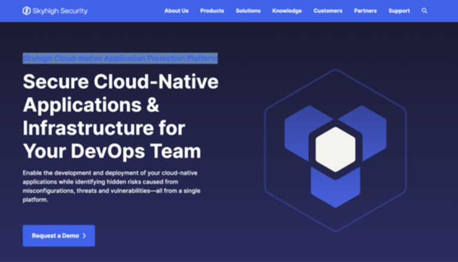This screenshot has width=458, height=262.
Task: Click the bottom blue hexagon in graphic
Action: [335, 186]
